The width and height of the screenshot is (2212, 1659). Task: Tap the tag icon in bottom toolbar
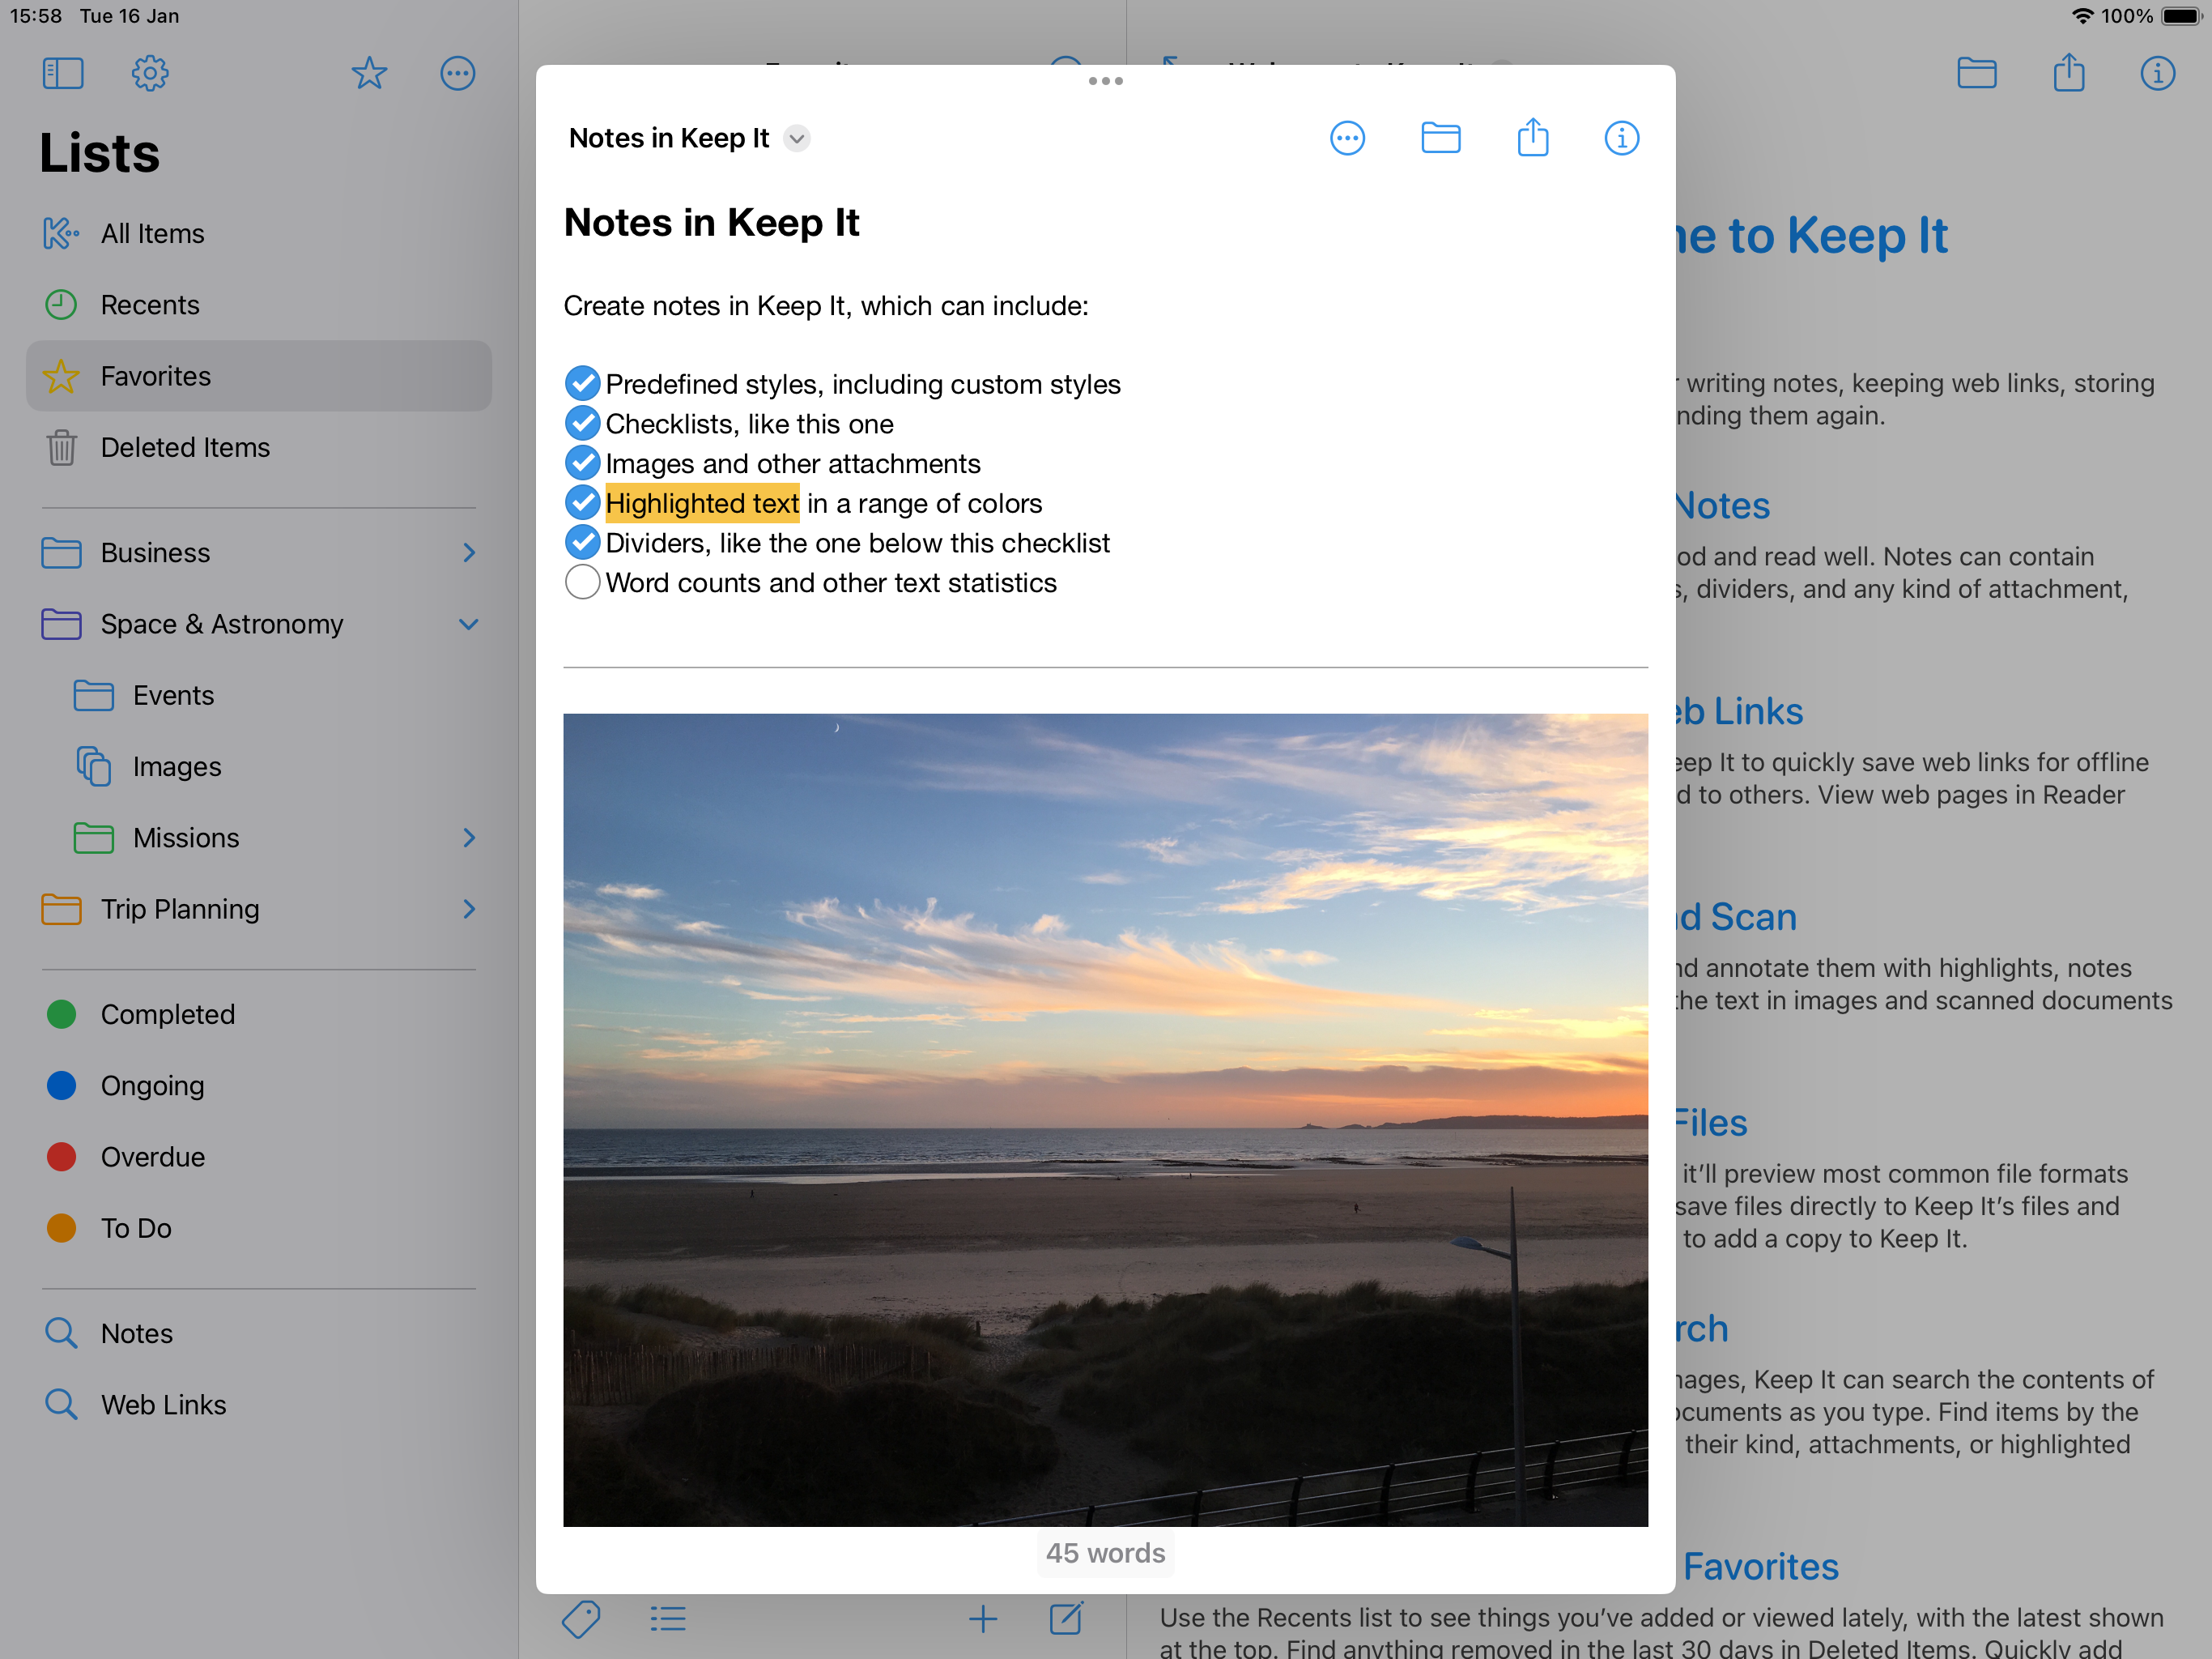click(580, 1618)
